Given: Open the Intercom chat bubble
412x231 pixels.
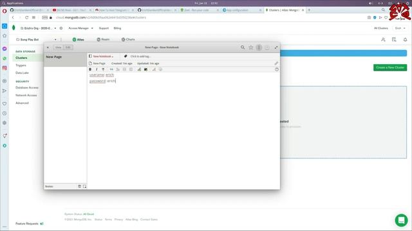Looking at the screenshot, I should click(x=401, y=220).
